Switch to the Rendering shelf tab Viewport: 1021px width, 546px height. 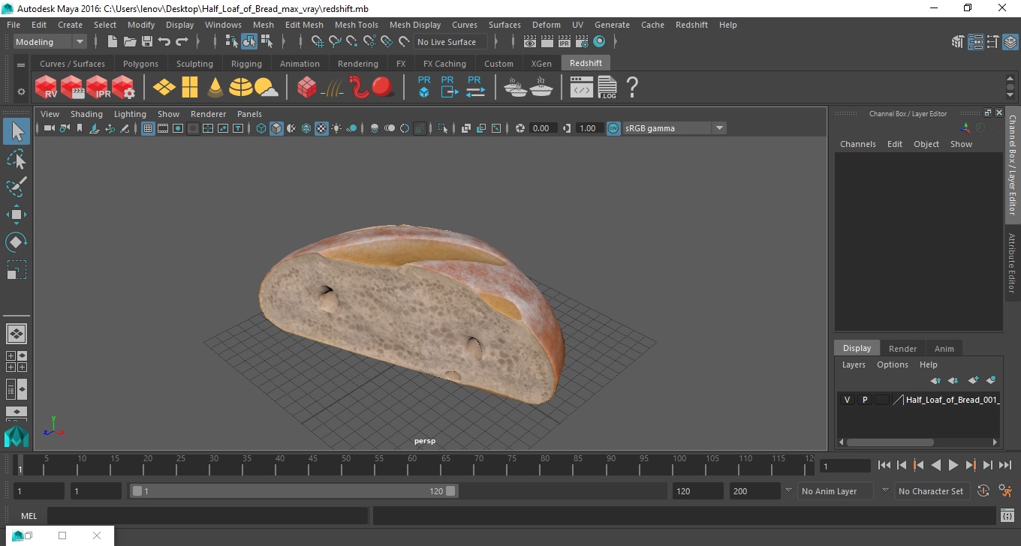point(357,64)
